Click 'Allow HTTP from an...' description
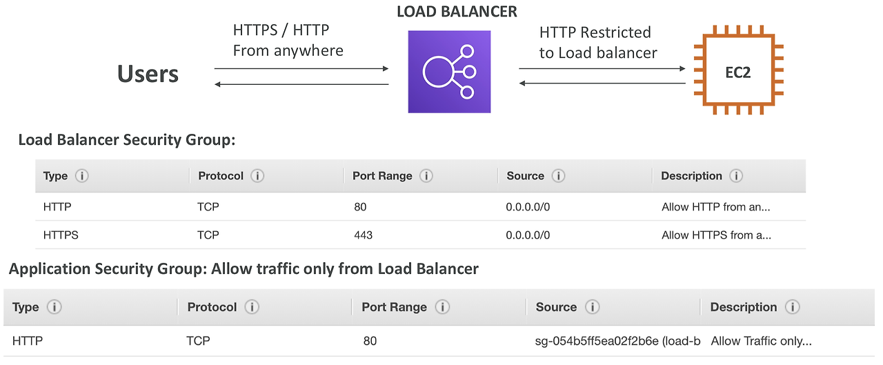The width and height of the screenshot is (883, 365). pyautogui.click(x=716, y=207)
